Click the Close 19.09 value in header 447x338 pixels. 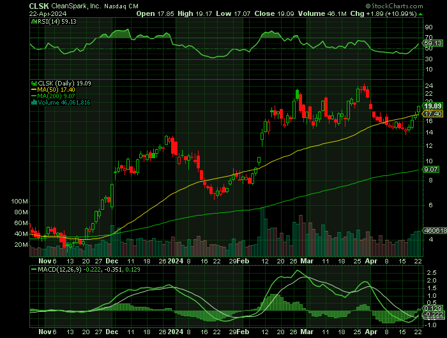coord(274,13)
